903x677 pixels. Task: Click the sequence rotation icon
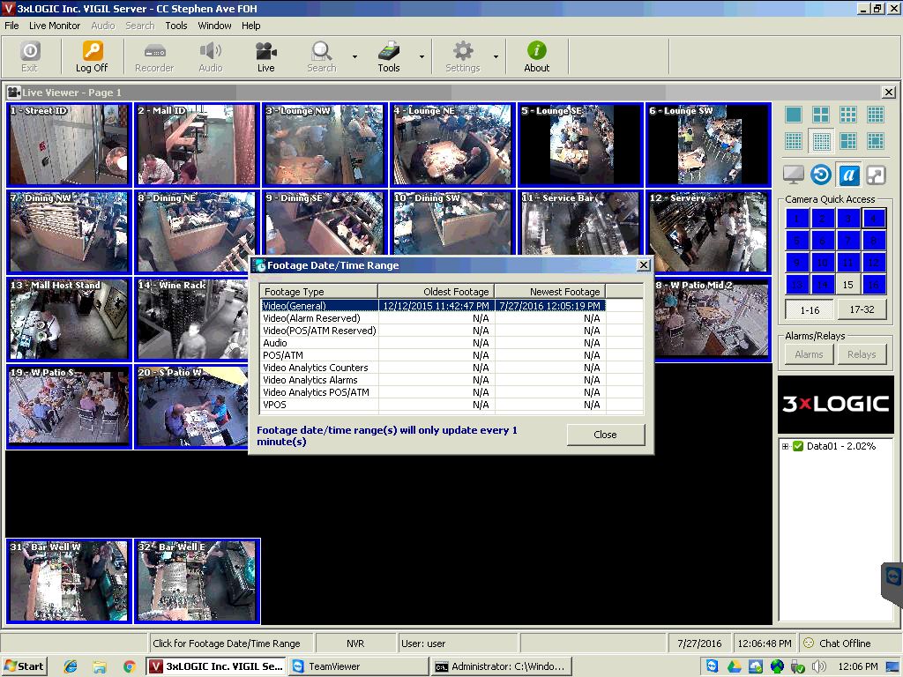(821, 175)
